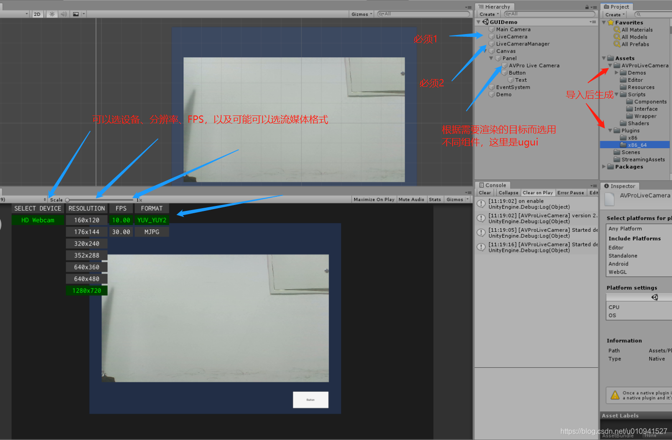Toggle Error Pause in Console
The width and height of the screenshot is (672, 440).
(570, 193)
